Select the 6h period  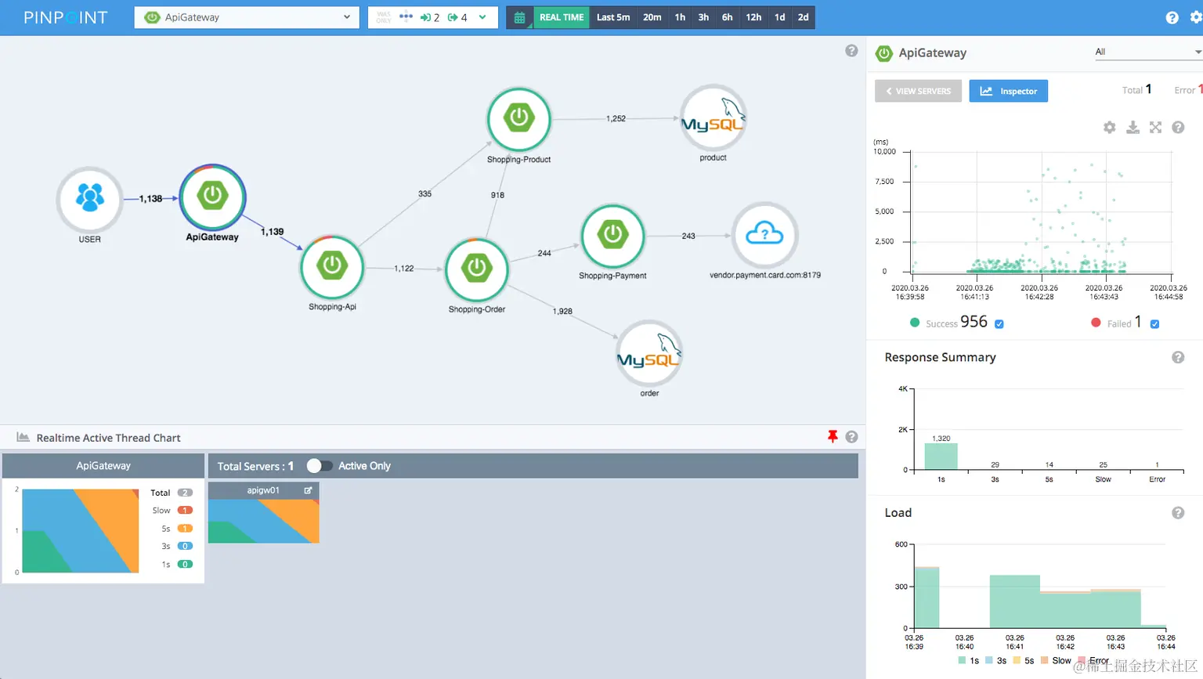pyautogui.click(x=728, y=17)
